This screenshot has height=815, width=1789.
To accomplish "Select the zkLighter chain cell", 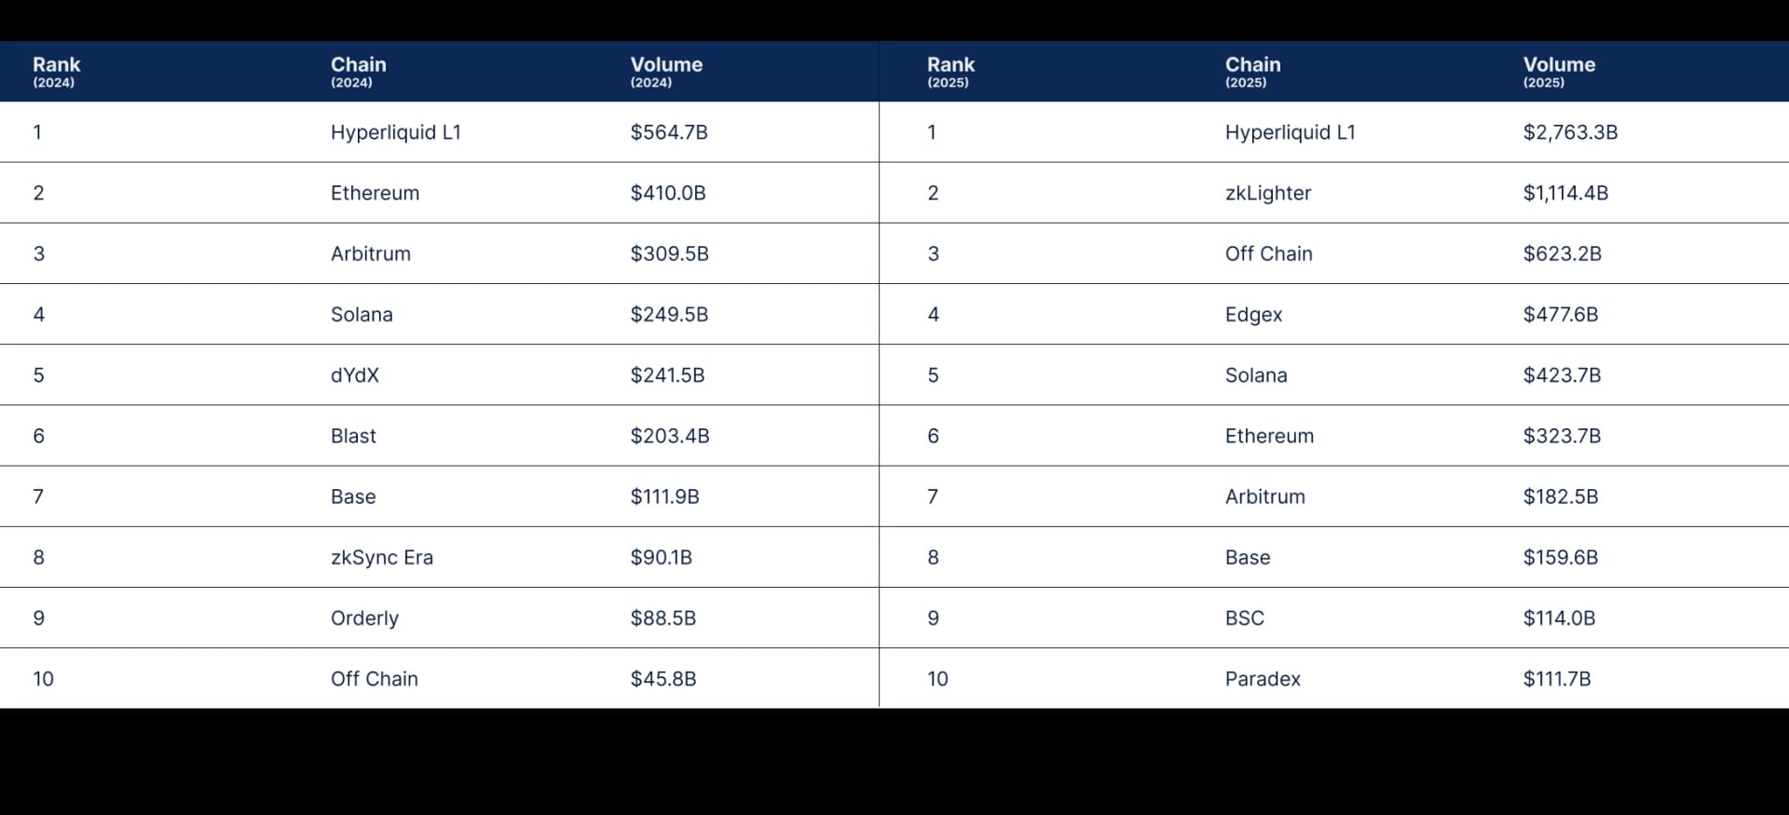I will click(1267, 193).
